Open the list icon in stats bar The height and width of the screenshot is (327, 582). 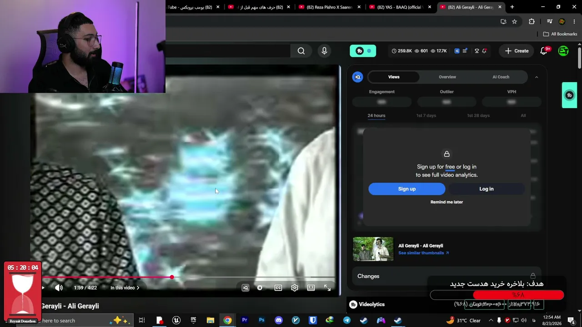(x=465, y=51)
